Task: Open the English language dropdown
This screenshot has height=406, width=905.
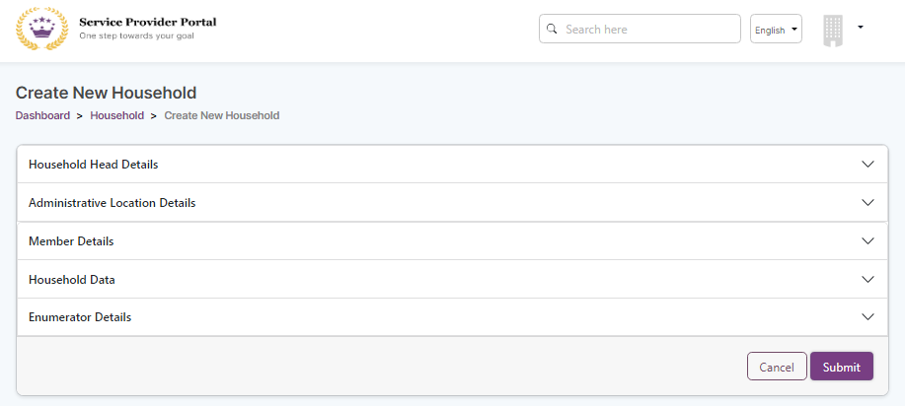Action: pos(776,30)
